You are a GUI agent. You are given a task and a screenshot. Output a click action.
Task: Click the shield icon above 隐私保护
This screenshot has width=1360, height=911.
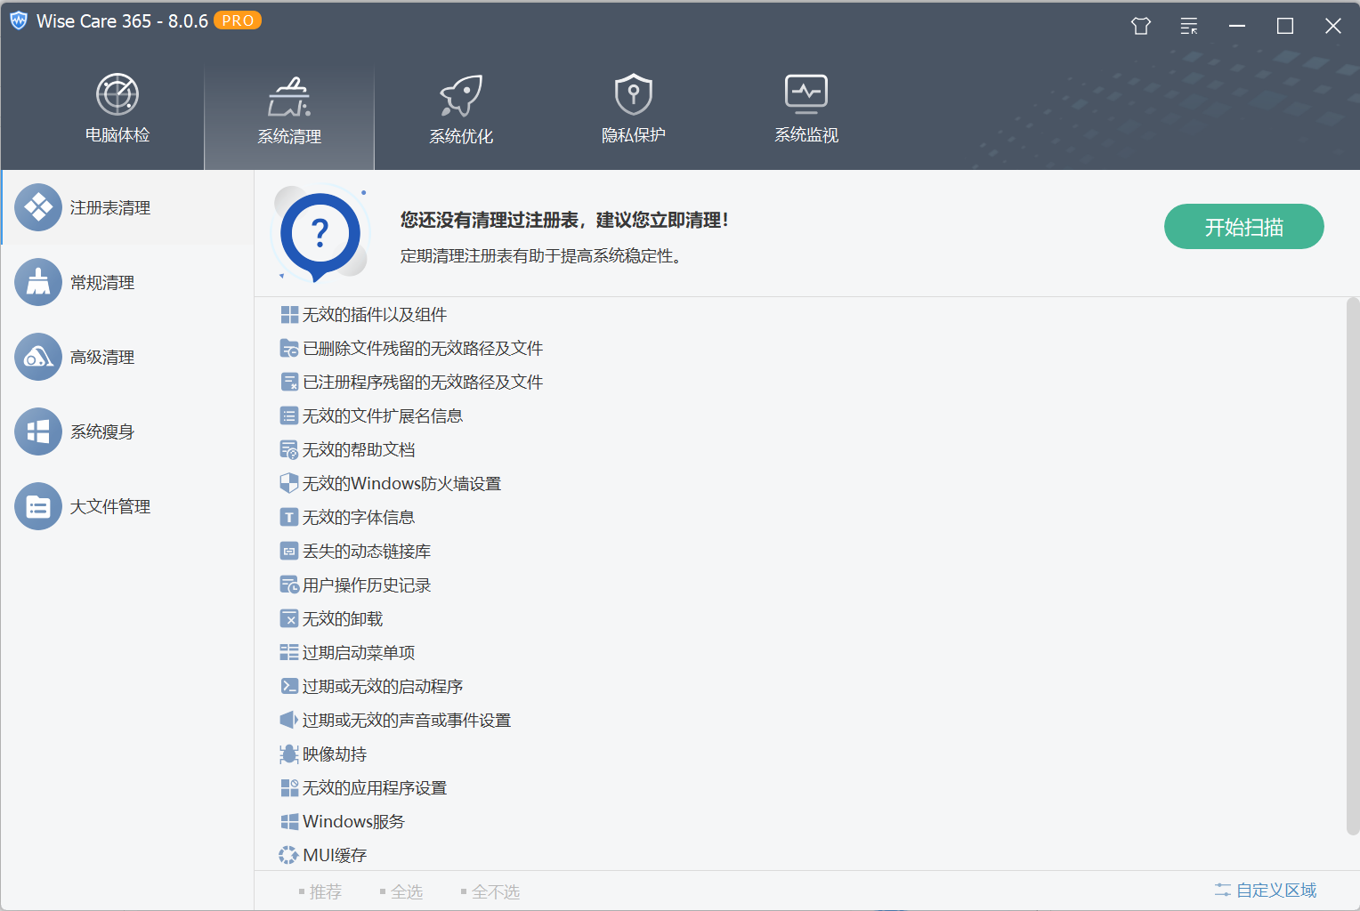point(634,94)
